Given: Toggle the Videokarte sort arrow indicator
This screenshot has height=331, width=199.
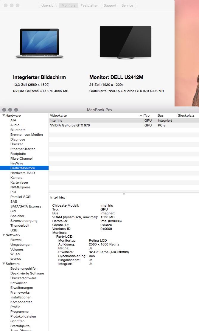Looking at the screenshot, I should tap(141, 115).
